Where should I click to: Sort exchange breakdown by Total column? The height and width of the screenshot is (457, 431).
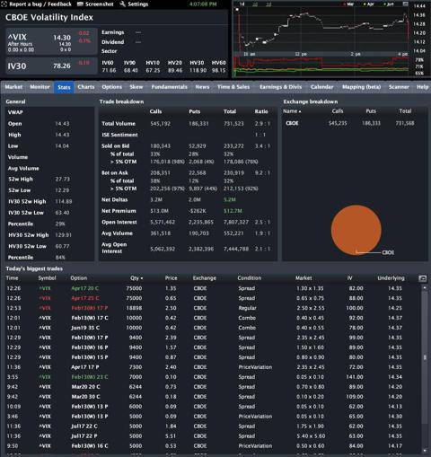click(x=405, y=111)
